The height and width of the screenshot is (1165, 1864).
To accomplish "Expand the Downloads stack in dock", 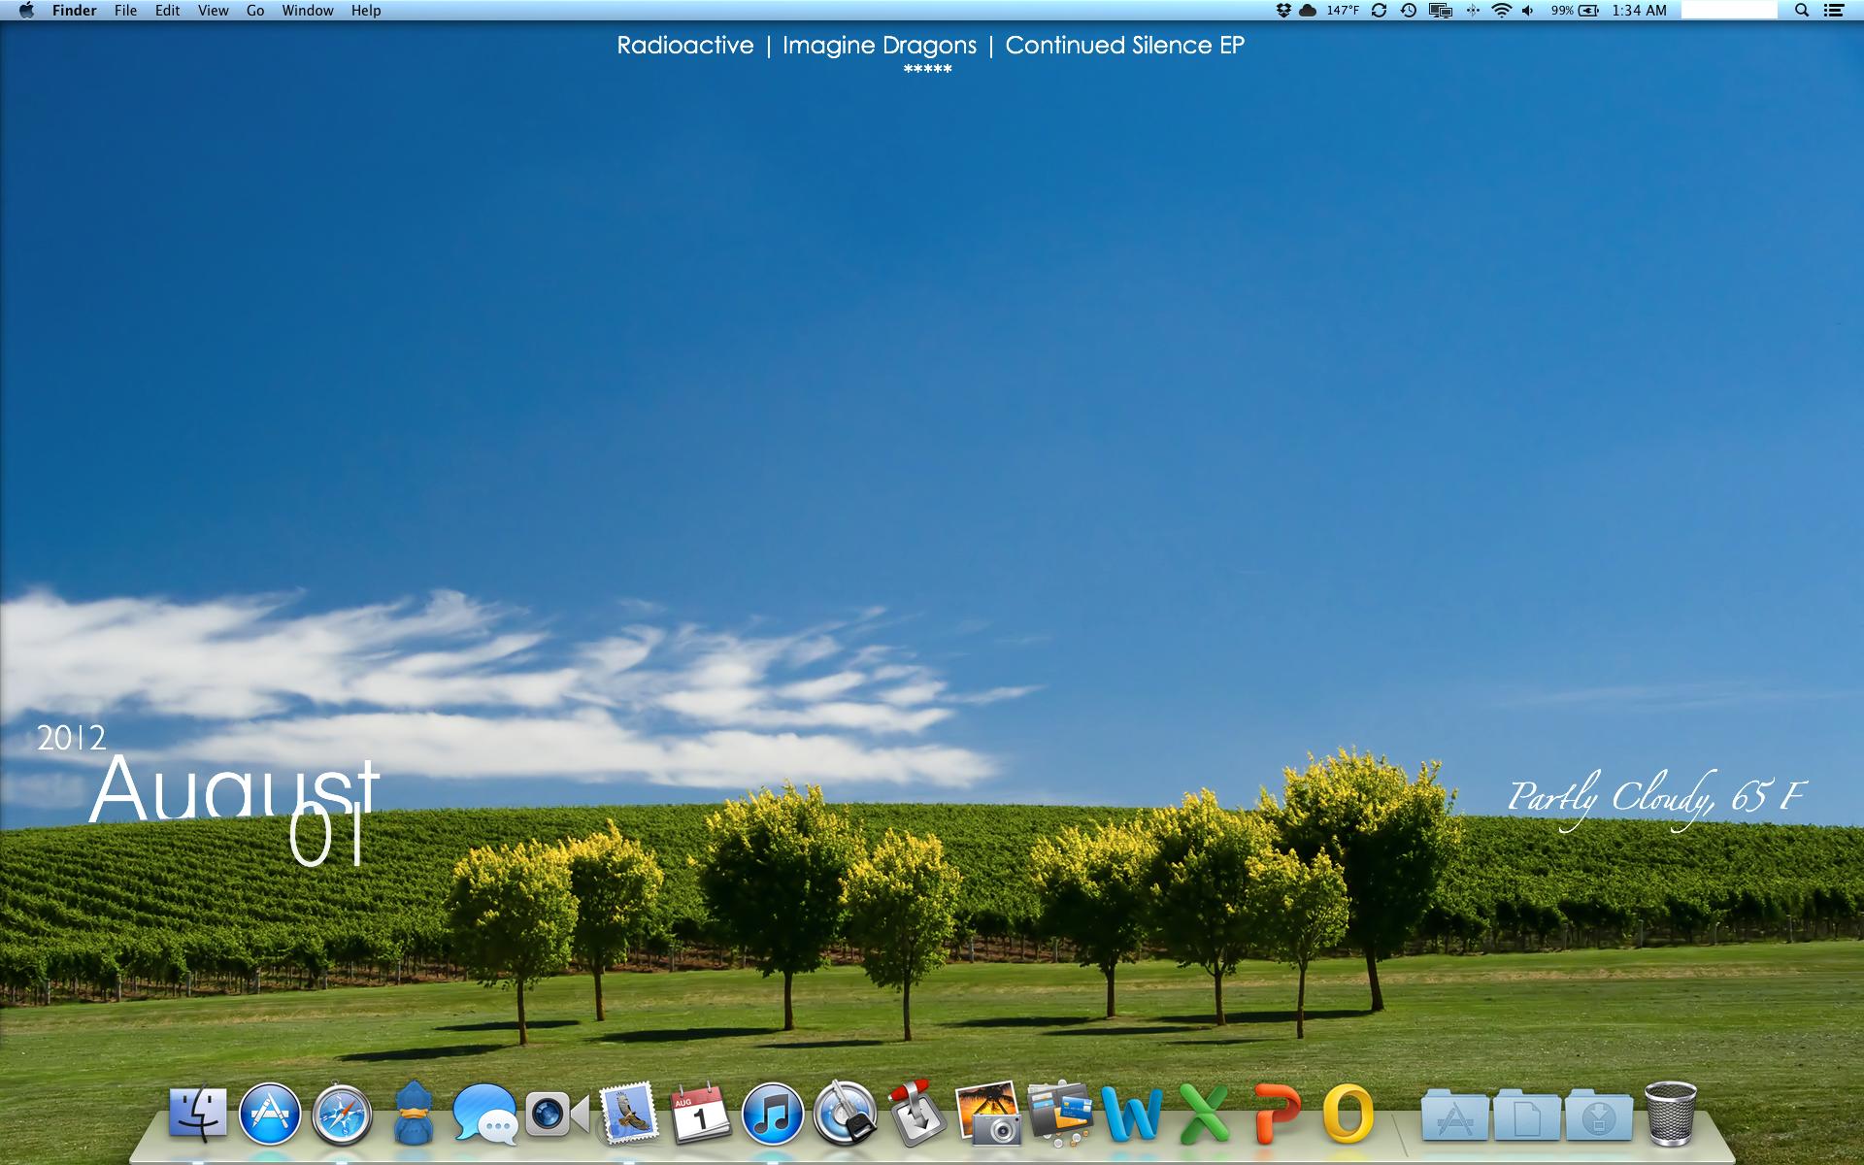I will pos(1598,1116).
